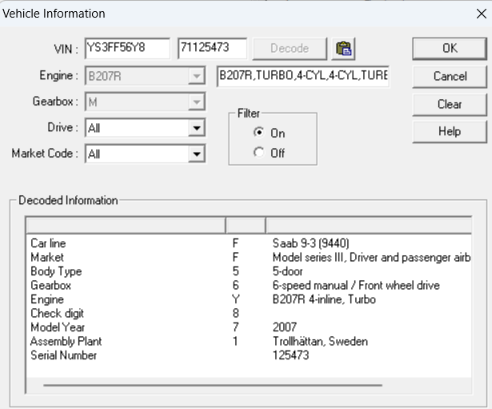The width and height of the screenshot is (492, 409).
Task: Click the narrow middle column header
Action: point(246,225)
